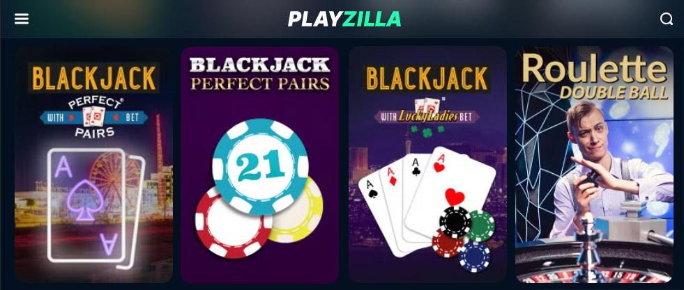Screen dimensions: 684x290
Task: Click the neon ace of spades card
Action: pos(87,205)
